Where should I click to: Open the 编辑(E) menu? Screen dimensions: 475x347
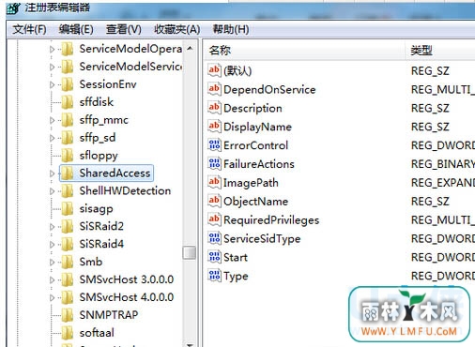(x=76, y=29)
